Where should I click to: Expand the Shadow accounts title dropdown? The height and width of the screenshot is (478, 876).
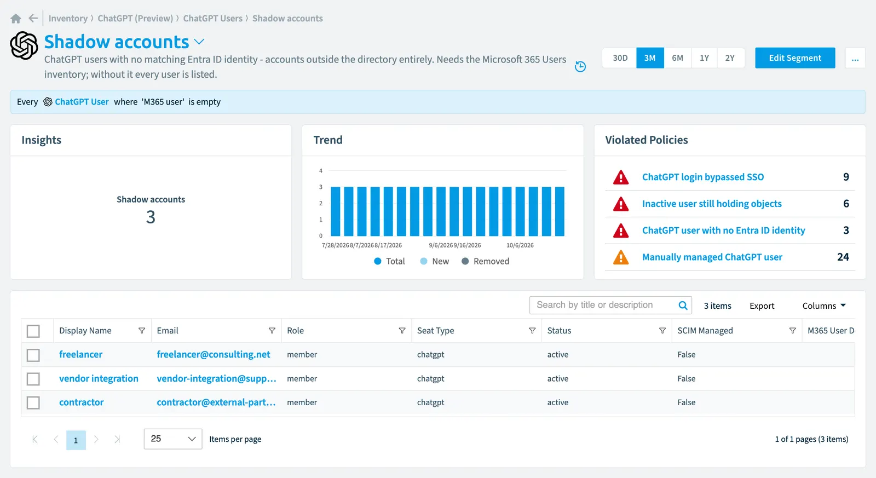click(x=199, y=42)
